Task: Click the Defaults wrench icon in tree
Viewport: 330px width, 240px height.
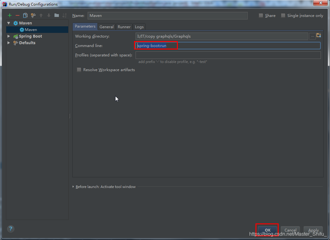Action: pos(16,43)
